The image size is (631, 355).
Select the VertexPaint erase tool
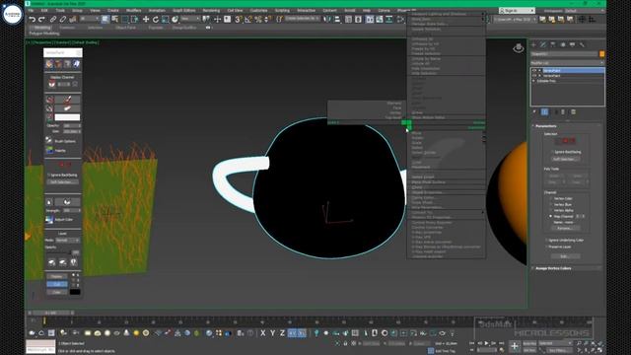(x=67, y=108)
